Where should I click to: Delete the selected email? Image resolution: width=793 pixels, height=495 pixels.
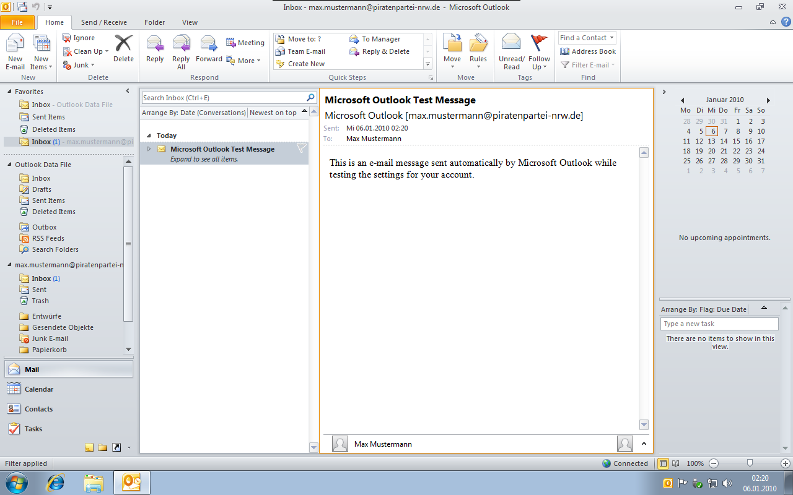tap(123, 49)
